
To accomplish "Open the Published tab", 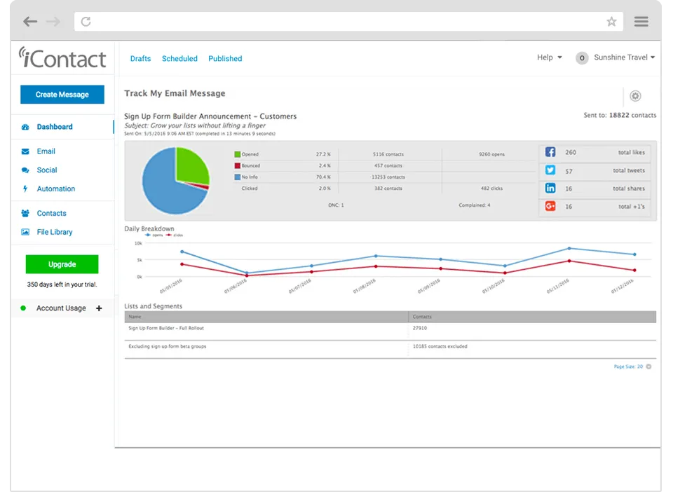I will click(x=225, y=59).
